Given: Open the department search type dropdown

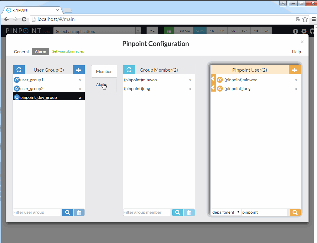Looking at the screenshot, I should point(226,212).
